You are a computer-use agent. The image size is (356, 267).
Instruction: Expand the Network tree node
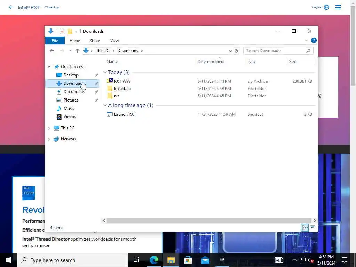pyautogui.click(x=49, y=139)
